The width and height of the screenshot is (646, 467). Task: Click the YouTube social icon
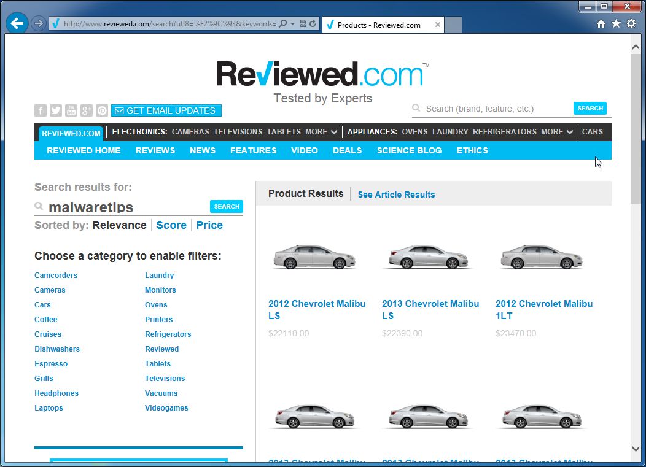pos(71,110)
